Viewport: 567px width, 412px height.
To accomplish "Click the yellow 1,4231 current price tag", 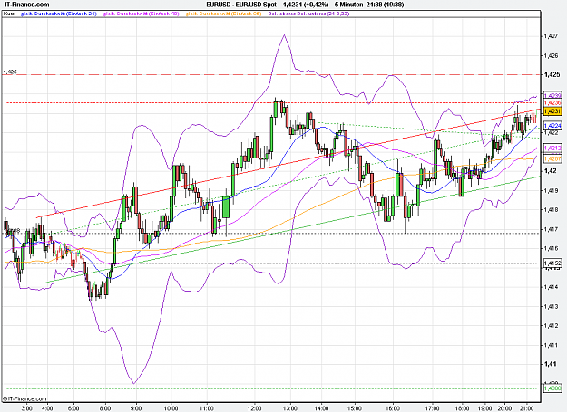I will tap(552, 111).
